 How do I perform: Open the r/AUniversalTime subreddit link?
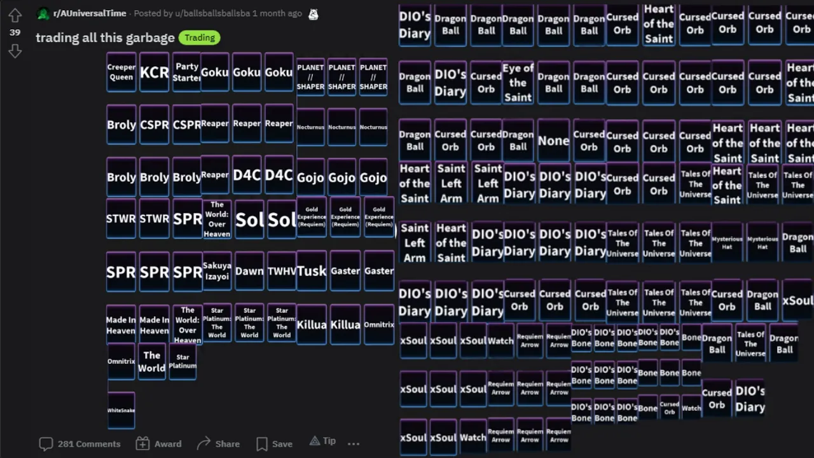[x=90, y=13]
